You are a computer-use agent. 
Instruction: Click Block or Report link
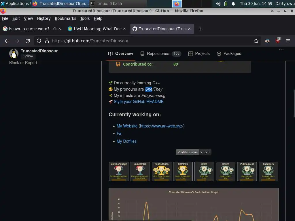[x=23, y=63]
